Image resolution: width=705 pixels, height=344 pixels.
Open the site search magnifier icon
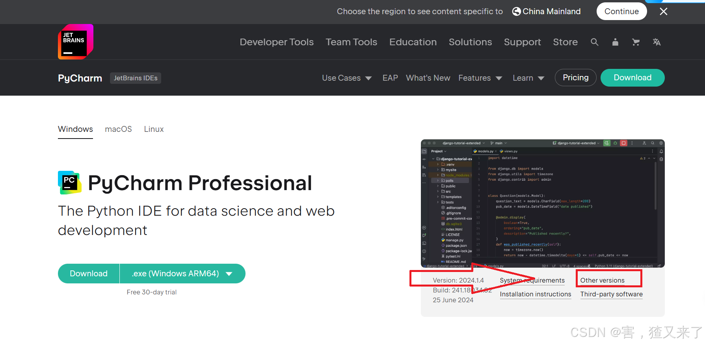tap(595, 42)
